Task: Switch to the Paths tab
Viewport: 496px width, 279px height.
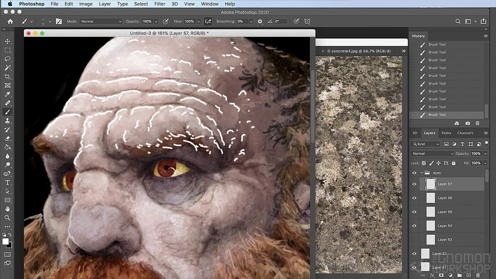Action: pos(446,133)
